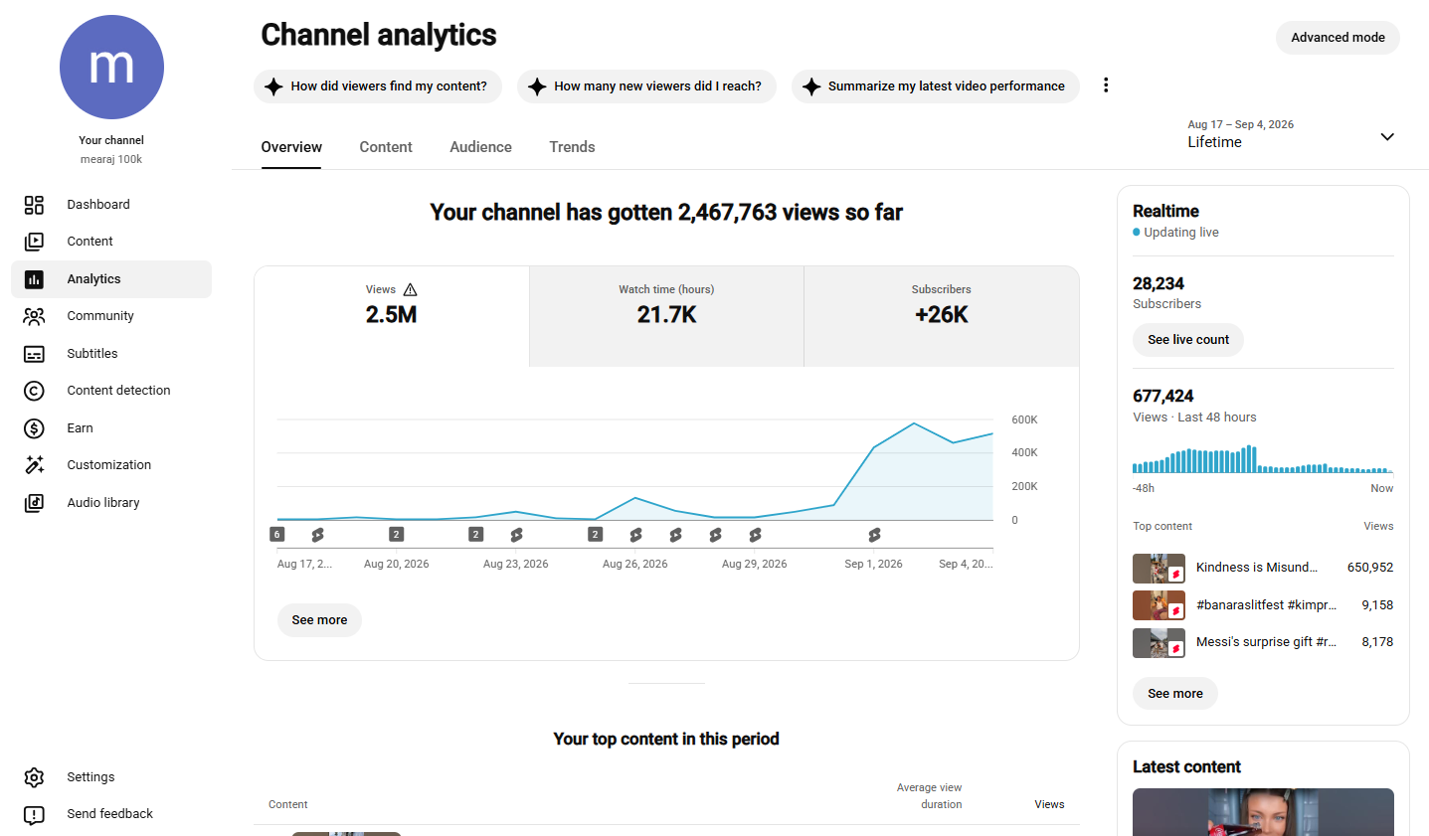
Task: Open the Audience tab
Action: click(480, 147)
